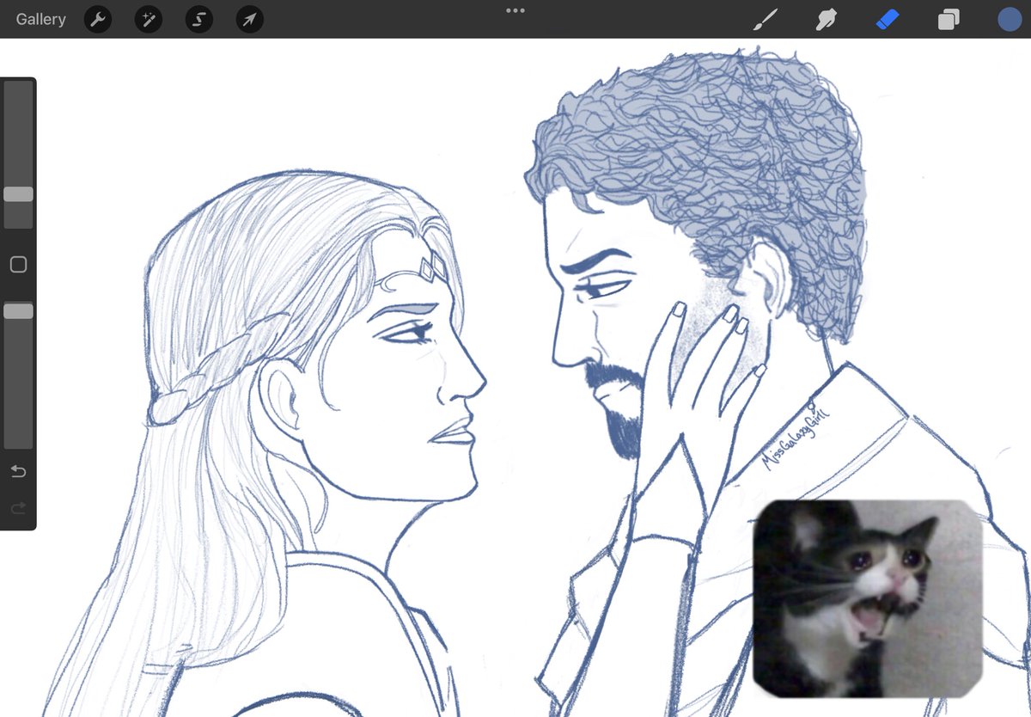Undo the last stroke
Screen dimensions: 1031x717
pyautogui.click(x=18, y=471)
